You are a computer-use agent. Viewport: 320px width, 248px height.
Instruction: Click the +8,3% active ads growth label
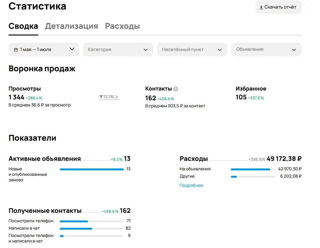[116, 159]
